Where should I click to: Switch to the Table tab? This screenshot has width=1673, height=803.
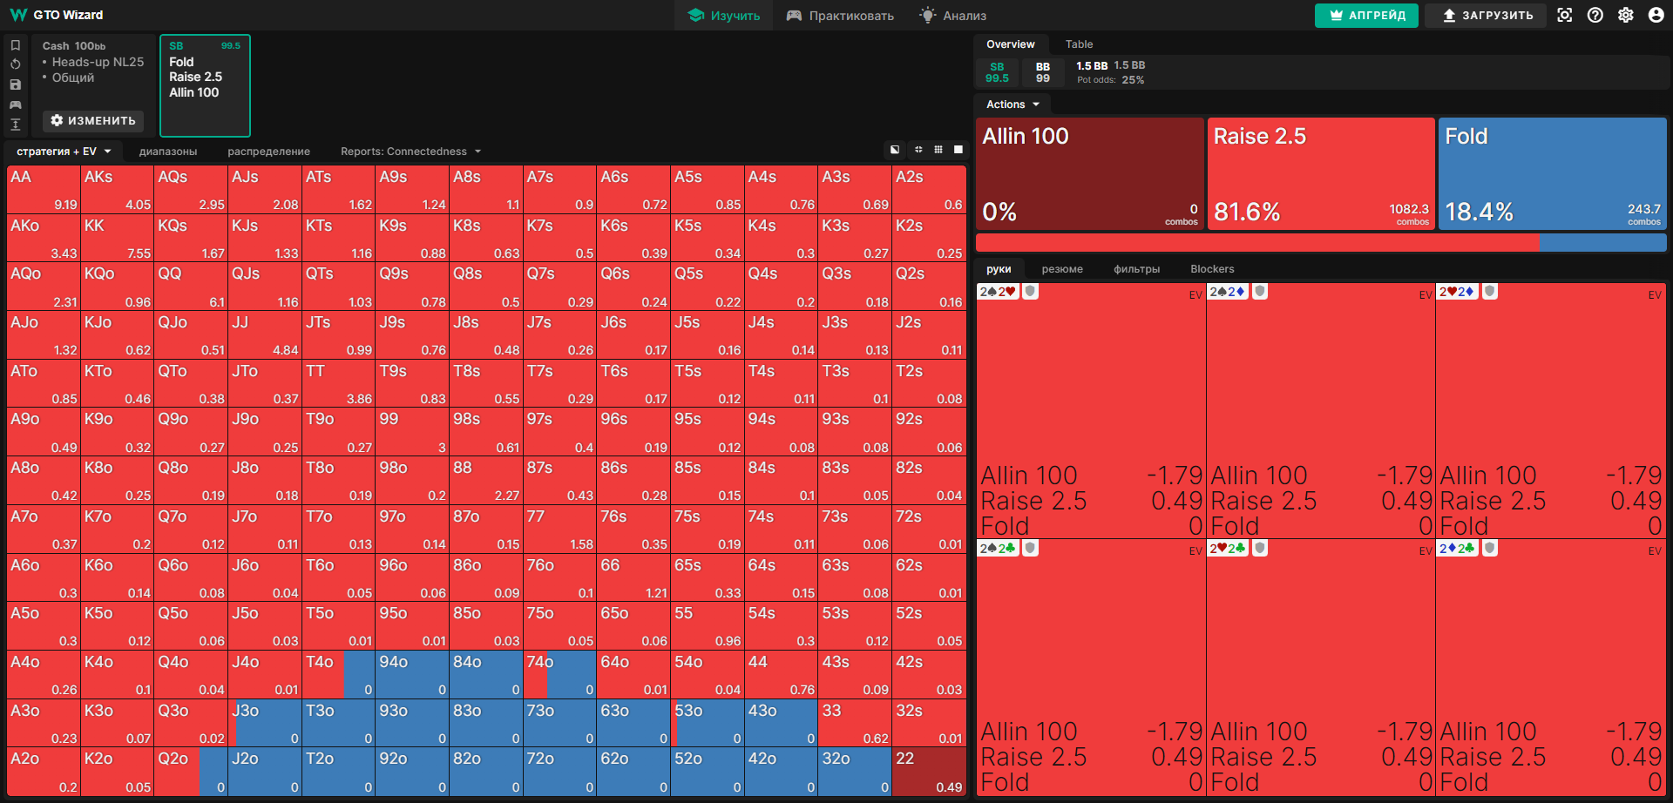tap(1079, 44)
